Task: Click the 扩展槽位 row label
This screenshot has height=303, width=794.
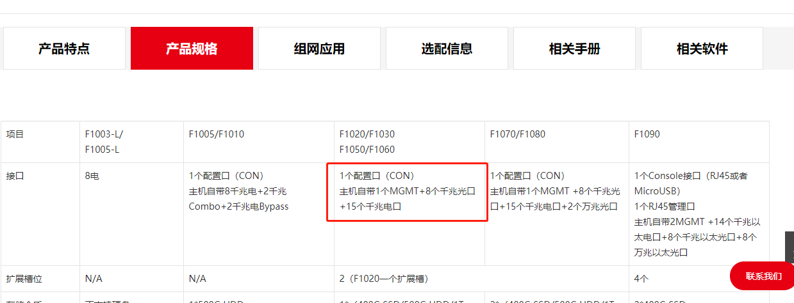Action: tap(40, 279)
